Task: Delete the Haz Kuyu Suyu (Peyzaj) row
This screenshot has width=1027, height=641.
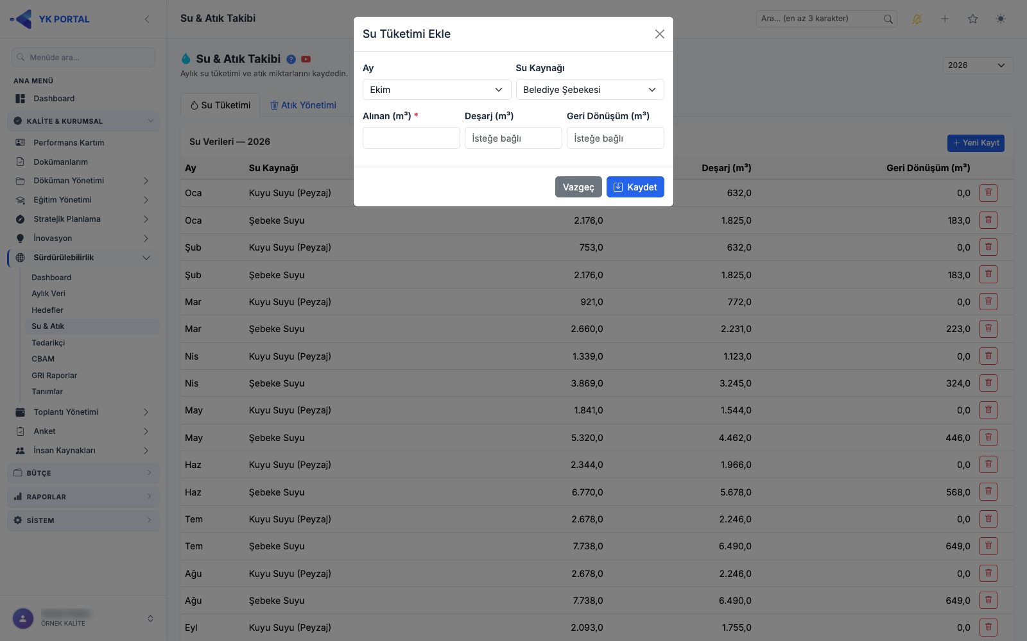Action: coord(988,465)
